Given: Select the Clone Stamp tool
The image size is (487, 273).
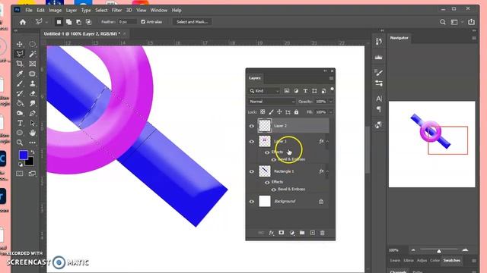Looking at the screenshot, I should pos(32,83).
